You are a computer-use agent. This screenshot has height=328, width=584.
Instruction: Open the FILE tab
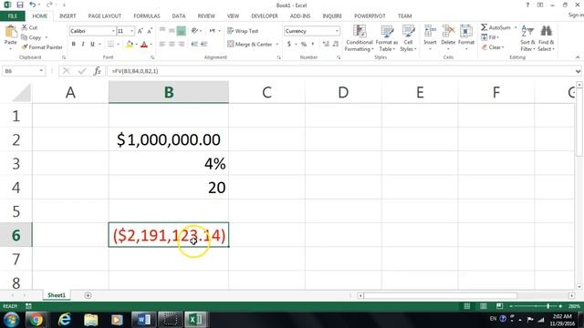click(x=13, y=16)
